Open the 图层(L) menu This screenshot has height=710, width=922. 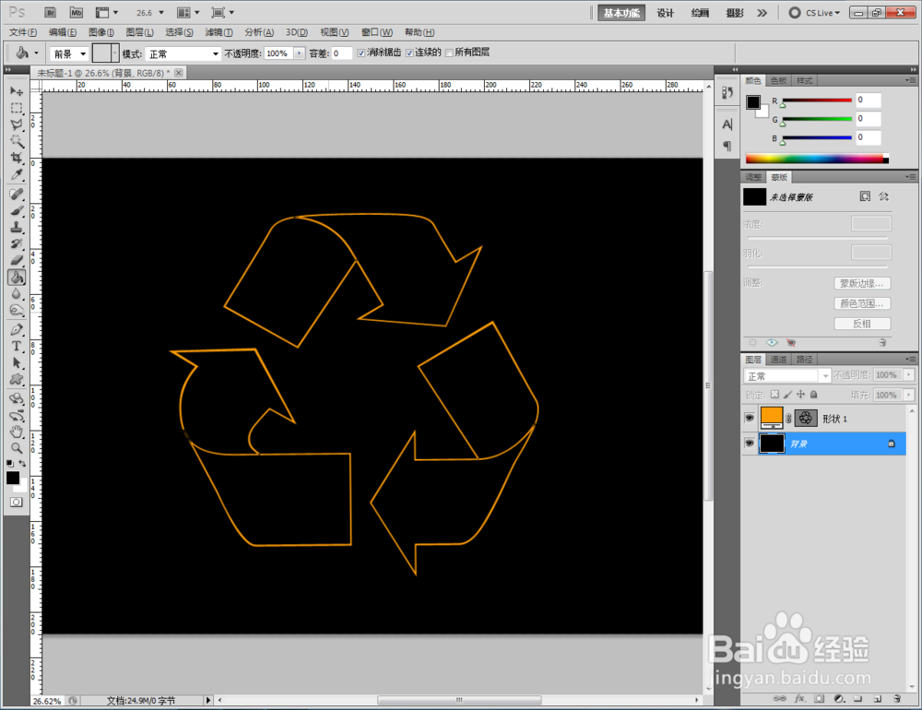click(140, 32)
